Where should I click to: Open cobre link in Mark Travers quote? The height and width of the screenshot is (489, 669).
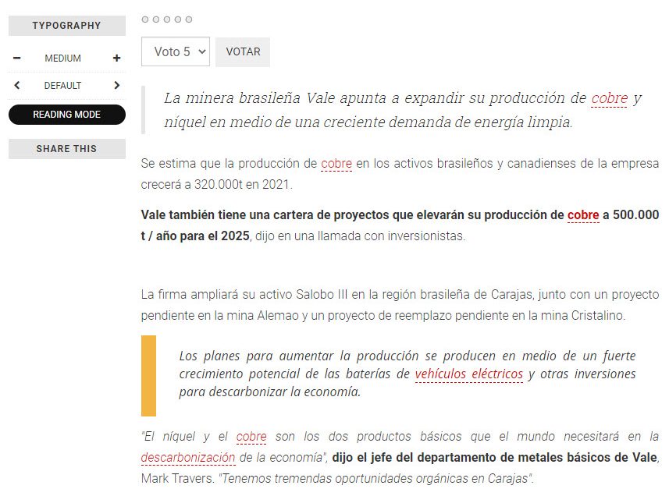[x=251, y=437]
